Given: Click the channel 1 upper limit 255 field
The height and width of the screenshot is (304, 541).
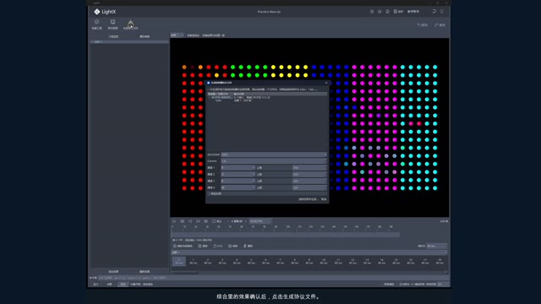Looking at the screenshot, I should (x=309, y=167).
